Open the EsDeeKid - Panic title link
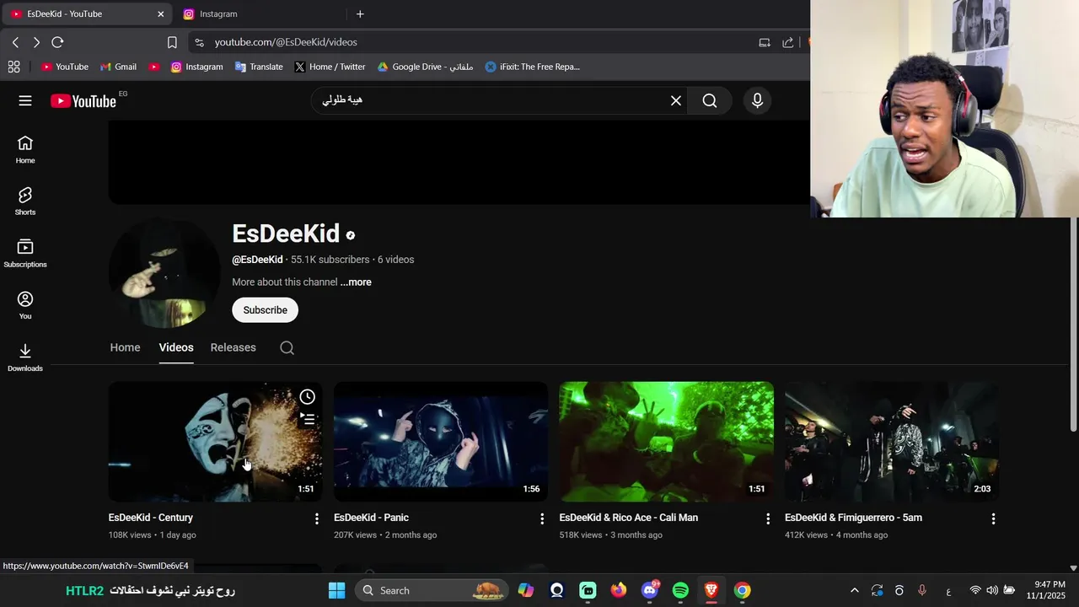Viewport: 1079px width, 607px height. [371, 518]
